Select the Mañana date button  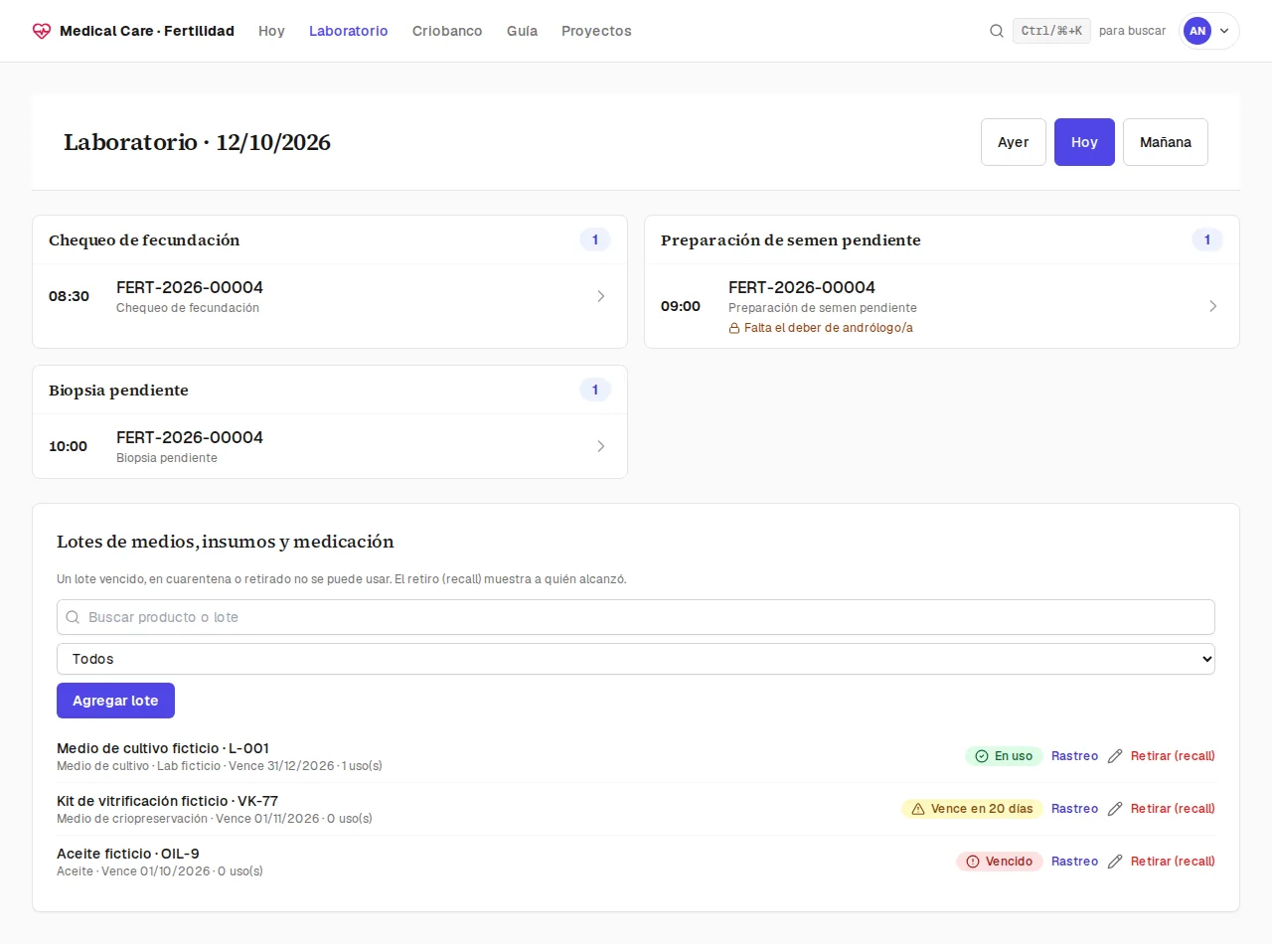[1166, 142]
